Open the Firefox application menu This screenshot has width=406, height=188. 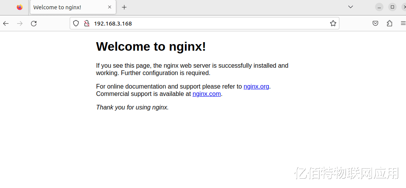[x=403, y=24]
